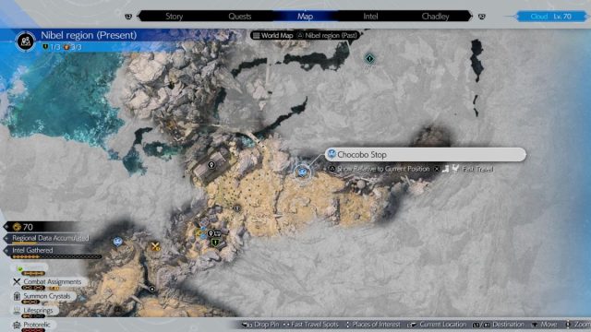
Task: Toggle the Combat Assignments intel filter
Action: click(47, 282)
